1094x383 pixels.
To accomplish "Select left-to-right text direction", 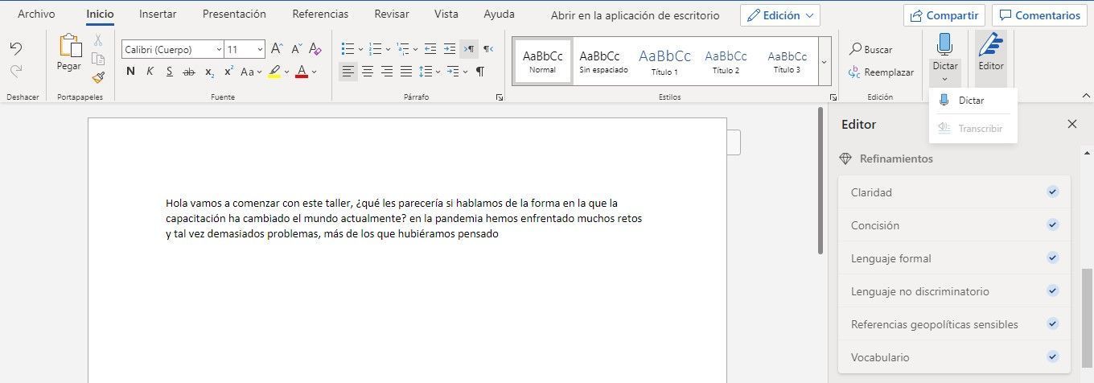I will 469,49.
